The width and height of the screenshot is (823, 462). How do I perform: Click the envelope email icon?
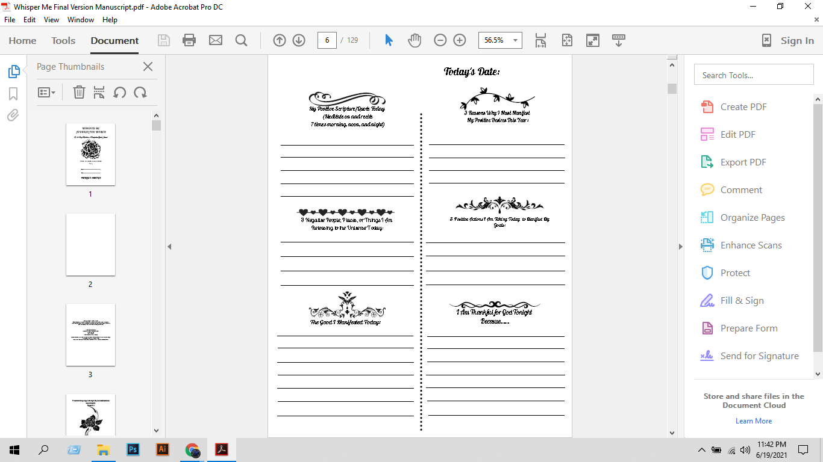coord(215,40)
